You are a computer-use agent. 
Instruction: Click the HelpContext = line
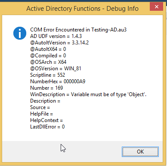coord(46,120)
